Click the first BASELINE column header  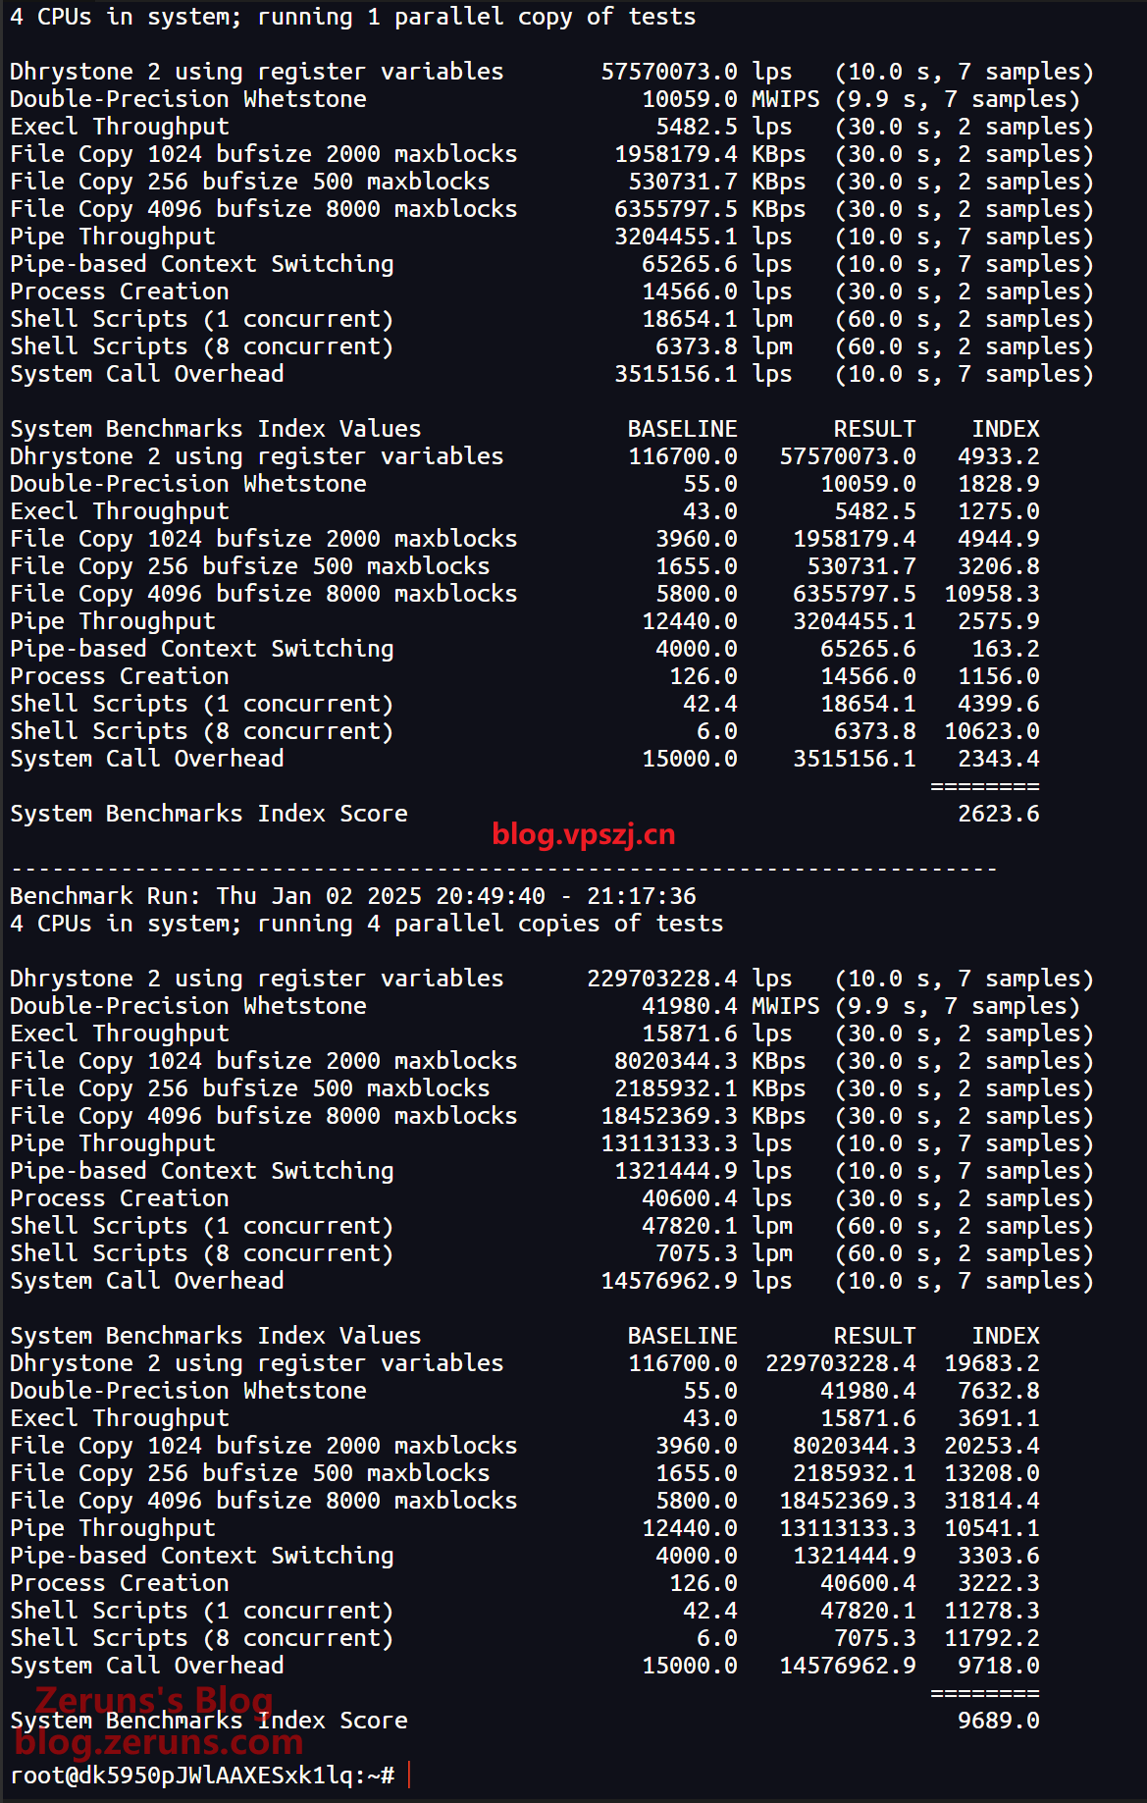[x=682, y=429]
